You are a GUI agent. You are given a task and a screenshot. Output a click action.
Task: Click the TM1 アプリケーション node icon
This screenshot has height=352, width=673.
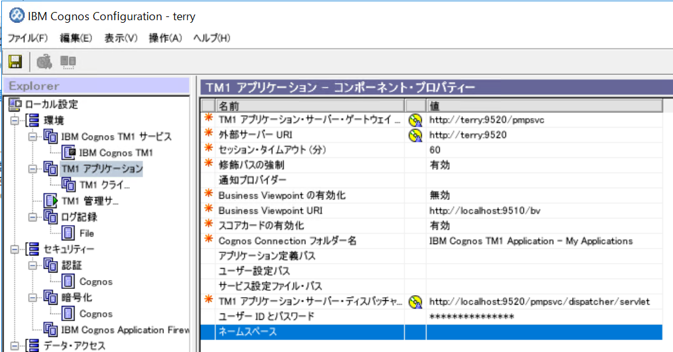pyautogui.click(x=50, y=168)
